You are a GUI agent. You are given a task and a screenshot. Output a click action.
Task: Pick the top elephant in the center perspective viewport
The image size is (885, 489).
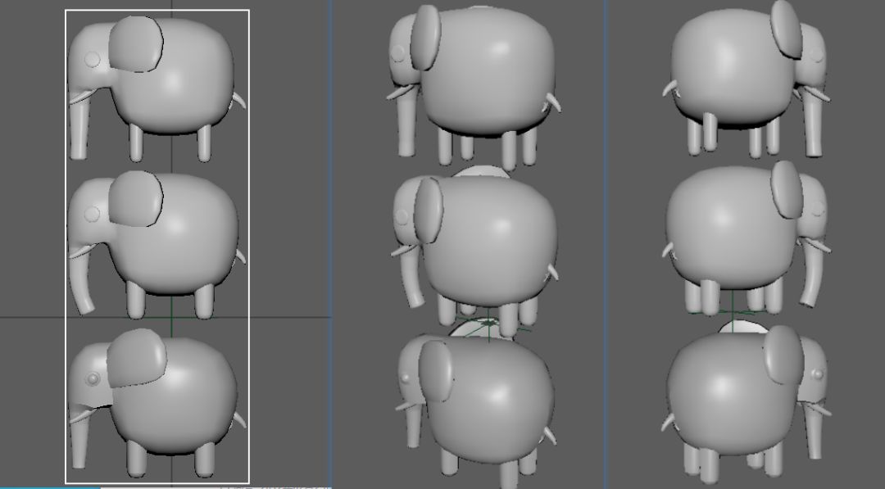coord(474,86)
